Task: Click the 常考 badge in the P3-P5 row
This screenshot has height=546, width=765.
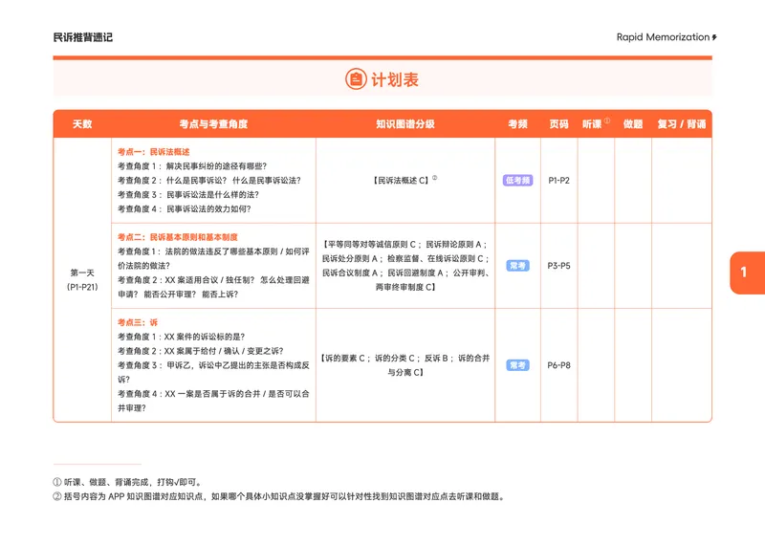Action: coord(517,266)
